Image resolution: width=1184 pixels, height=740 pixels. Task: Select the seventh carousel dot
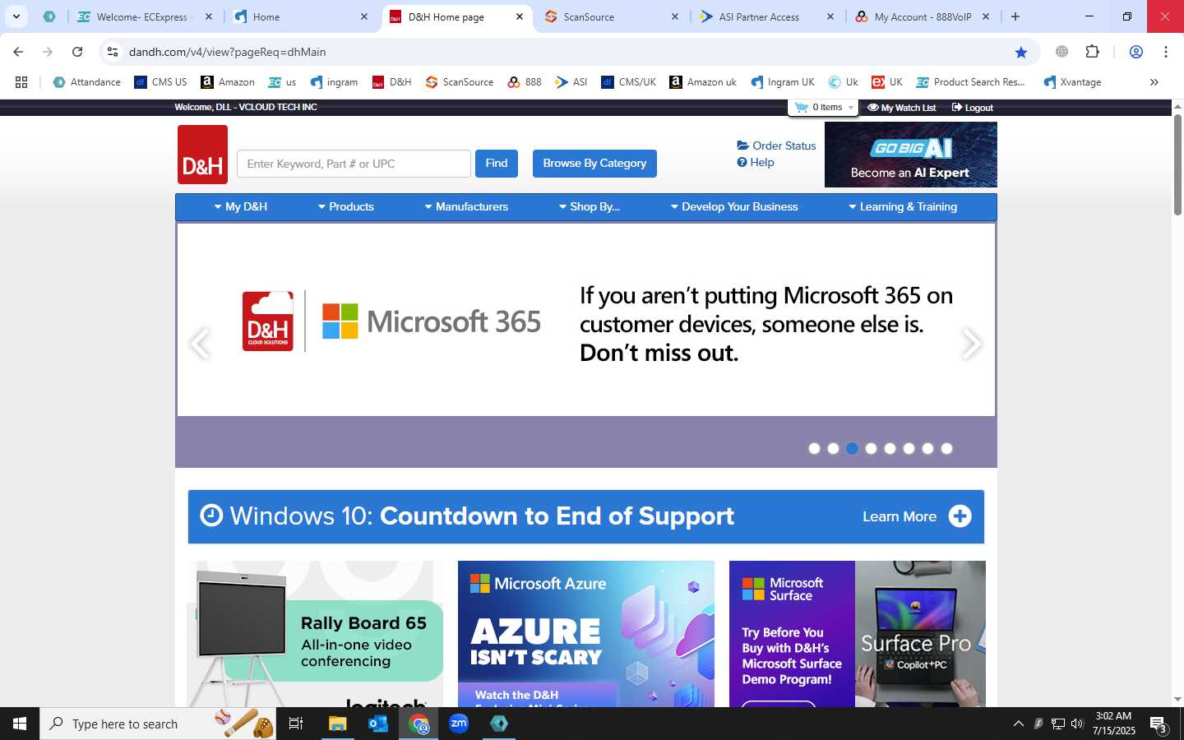click(x=927, y=448)
